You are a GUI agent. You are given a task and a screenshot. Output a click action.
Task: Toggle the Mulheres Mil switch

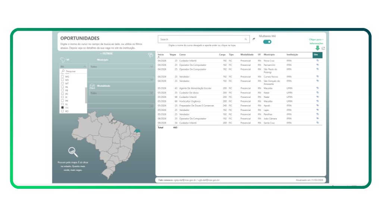(x=267, y=42)
